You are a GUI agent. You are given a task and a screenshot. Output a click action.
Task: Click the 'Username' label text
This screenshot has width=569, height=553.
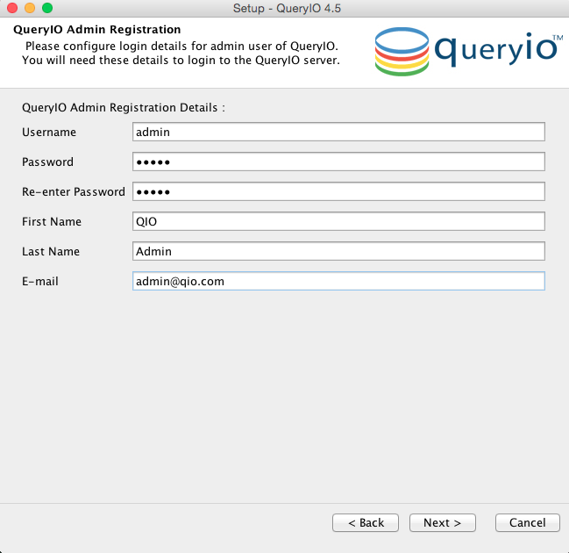pos(49,133)
